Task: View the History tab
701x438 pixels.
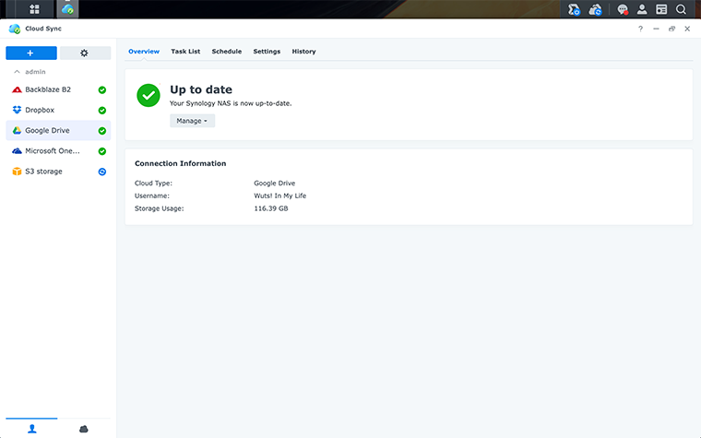Action: click(x=303, y=52)
